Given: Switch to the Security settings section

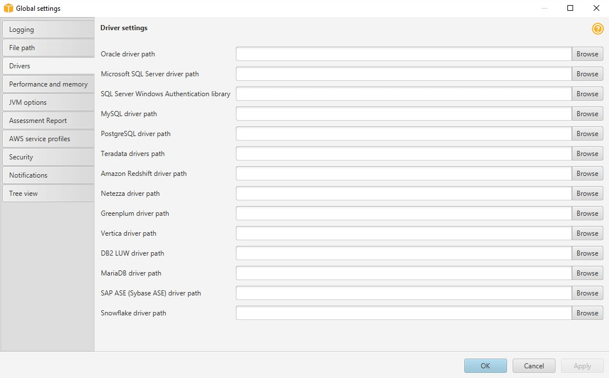Looking at the screenshot, I should pos(48,157).
